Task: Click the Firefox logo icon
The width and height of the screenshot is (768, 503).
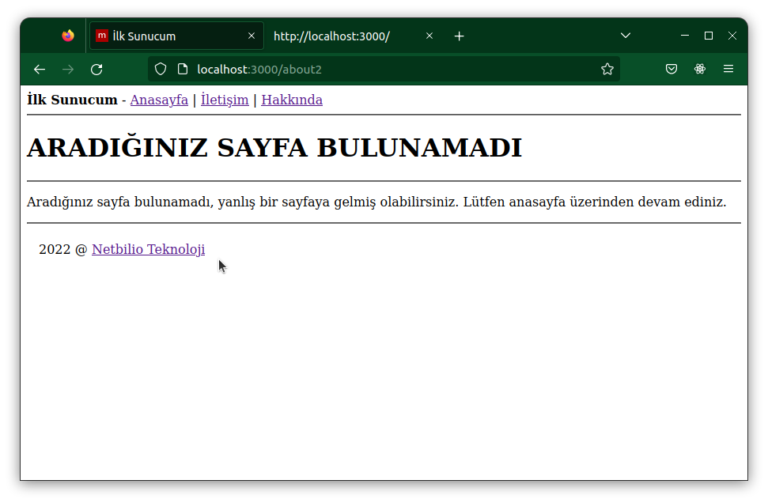Action: click(x=68, y=36)
